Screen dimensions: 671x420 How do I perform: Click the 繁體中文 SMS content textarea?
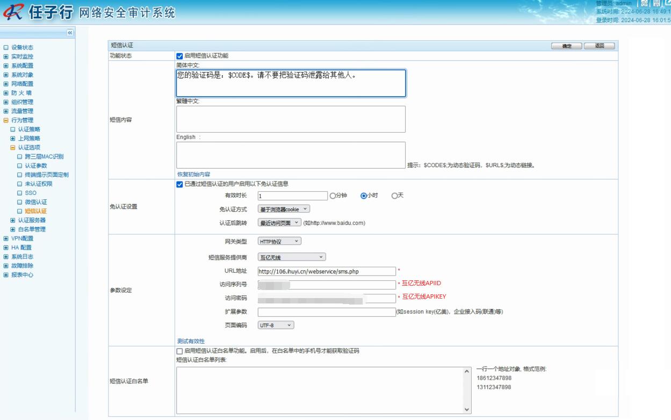tap(291, 119)
